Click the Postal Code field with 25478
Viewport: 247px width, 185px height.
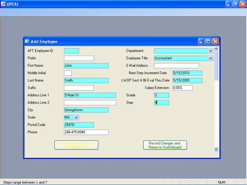(x=79, y=125)
